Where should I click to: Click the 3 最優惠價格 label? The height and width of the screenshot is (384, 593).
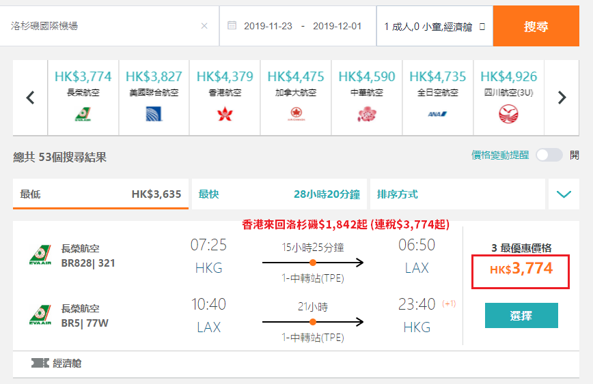[x=521, y=248]
